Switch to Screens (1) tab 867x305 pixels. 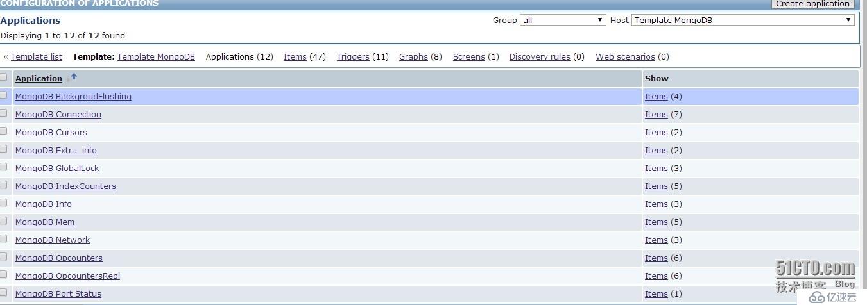tap(469, 56)
